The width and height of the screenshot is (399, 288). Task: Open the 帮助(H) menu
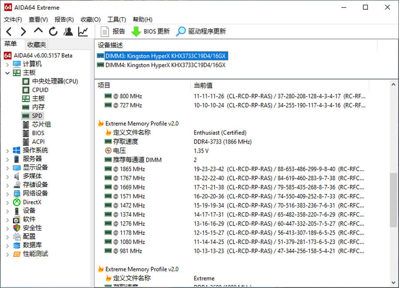pyautogui.click(x=142, y=19)
